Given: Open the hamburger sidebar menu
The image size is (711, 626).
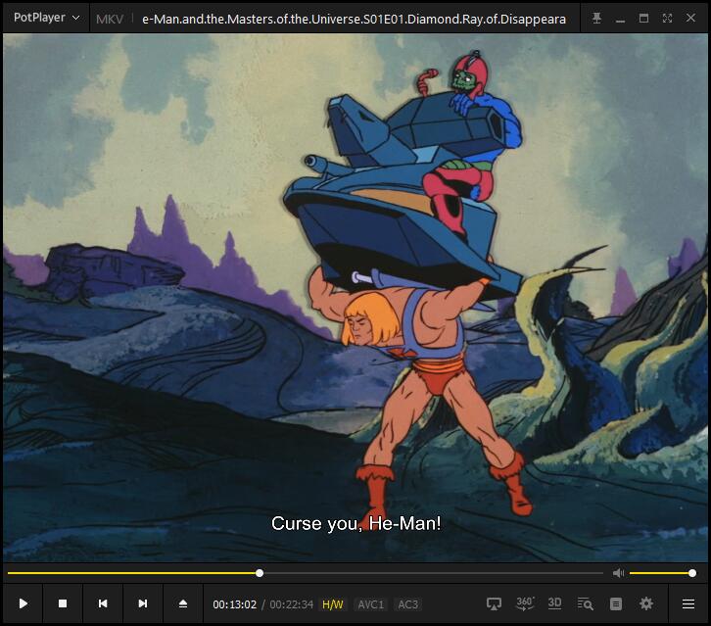Looking at the screenshot, I should coord(688,603).
